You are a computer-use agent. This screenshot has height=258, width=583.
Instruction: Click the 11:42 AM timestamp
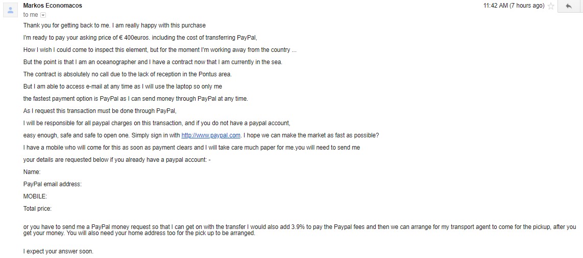514,6
